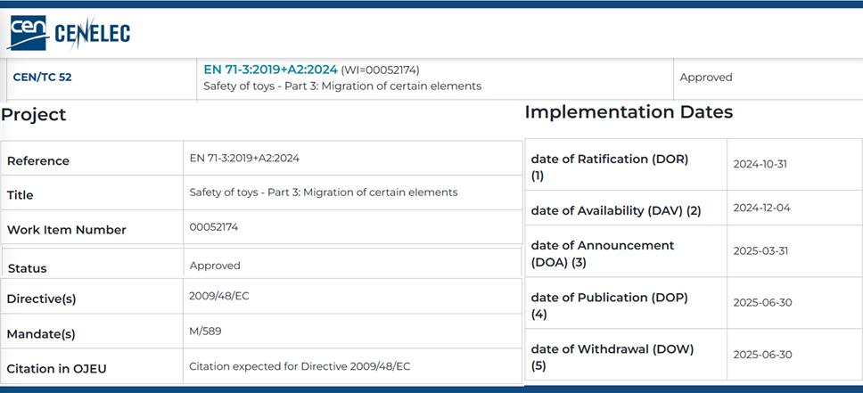Click the CEN CENELEC logo
The image size is (863, 393).
pyautogui.click(x=70, y=33)
